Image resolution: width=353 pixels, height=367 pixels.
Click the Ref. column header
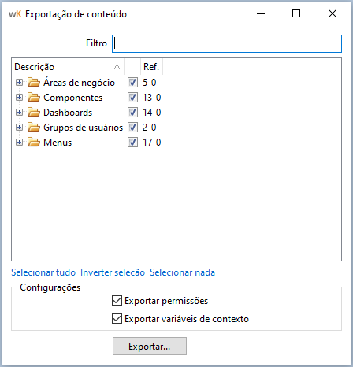151,67
